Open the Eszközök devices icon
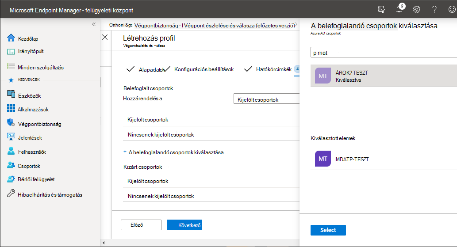This screenshot has width=457, height=247. tap(11, 94)
